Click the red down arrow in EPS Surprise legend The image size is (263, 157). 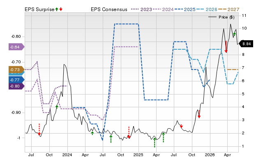click(x=61, y=9)
